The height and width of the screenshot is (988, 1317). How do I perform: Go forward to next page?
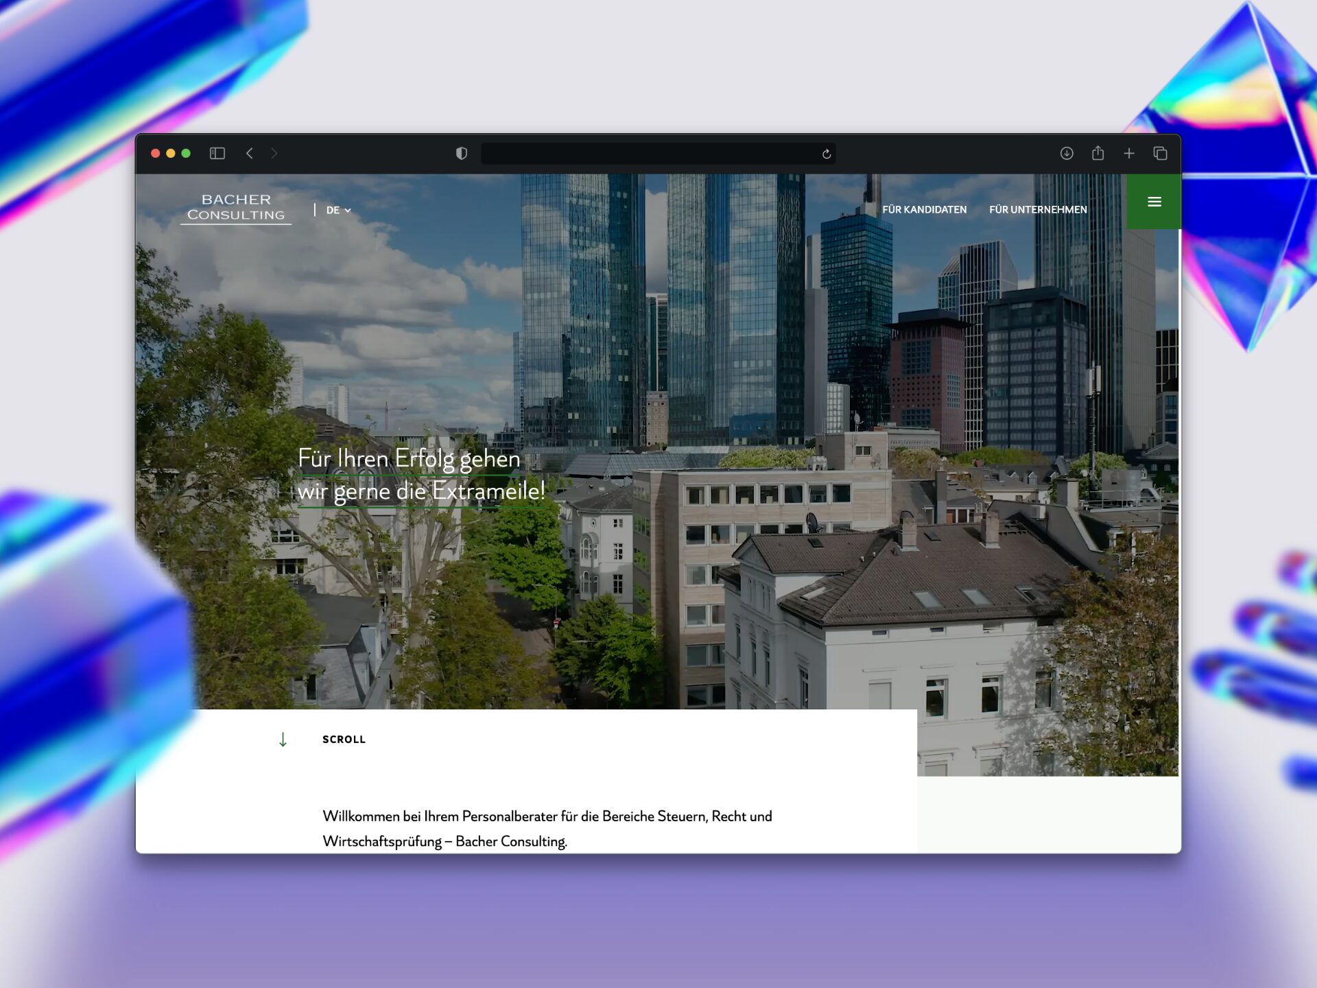coord(274,153)
